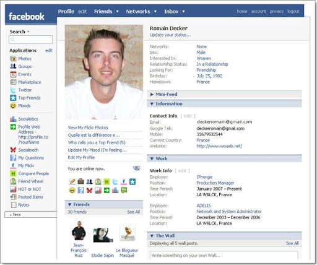The height and width of the screenshot is (265, 317).
Task: Click 'See All' in the Friends box
Action: (x=133, y=212)
